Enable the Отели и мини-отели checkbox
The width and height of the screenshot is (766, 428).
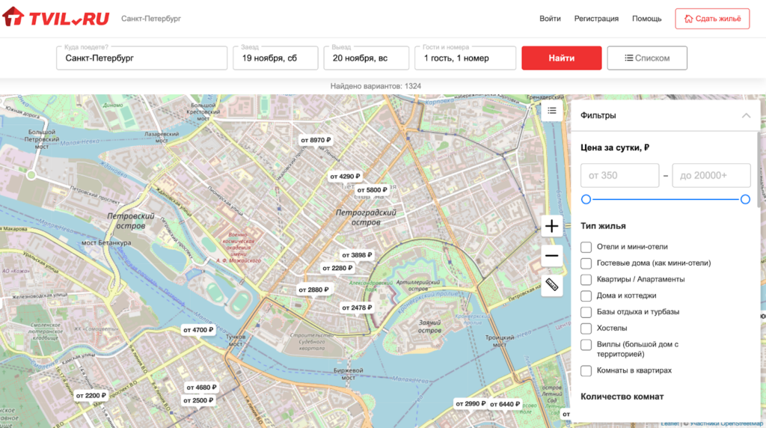point(586,247)
